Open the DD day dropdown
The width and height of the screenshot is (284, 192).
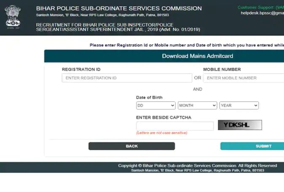155,105
